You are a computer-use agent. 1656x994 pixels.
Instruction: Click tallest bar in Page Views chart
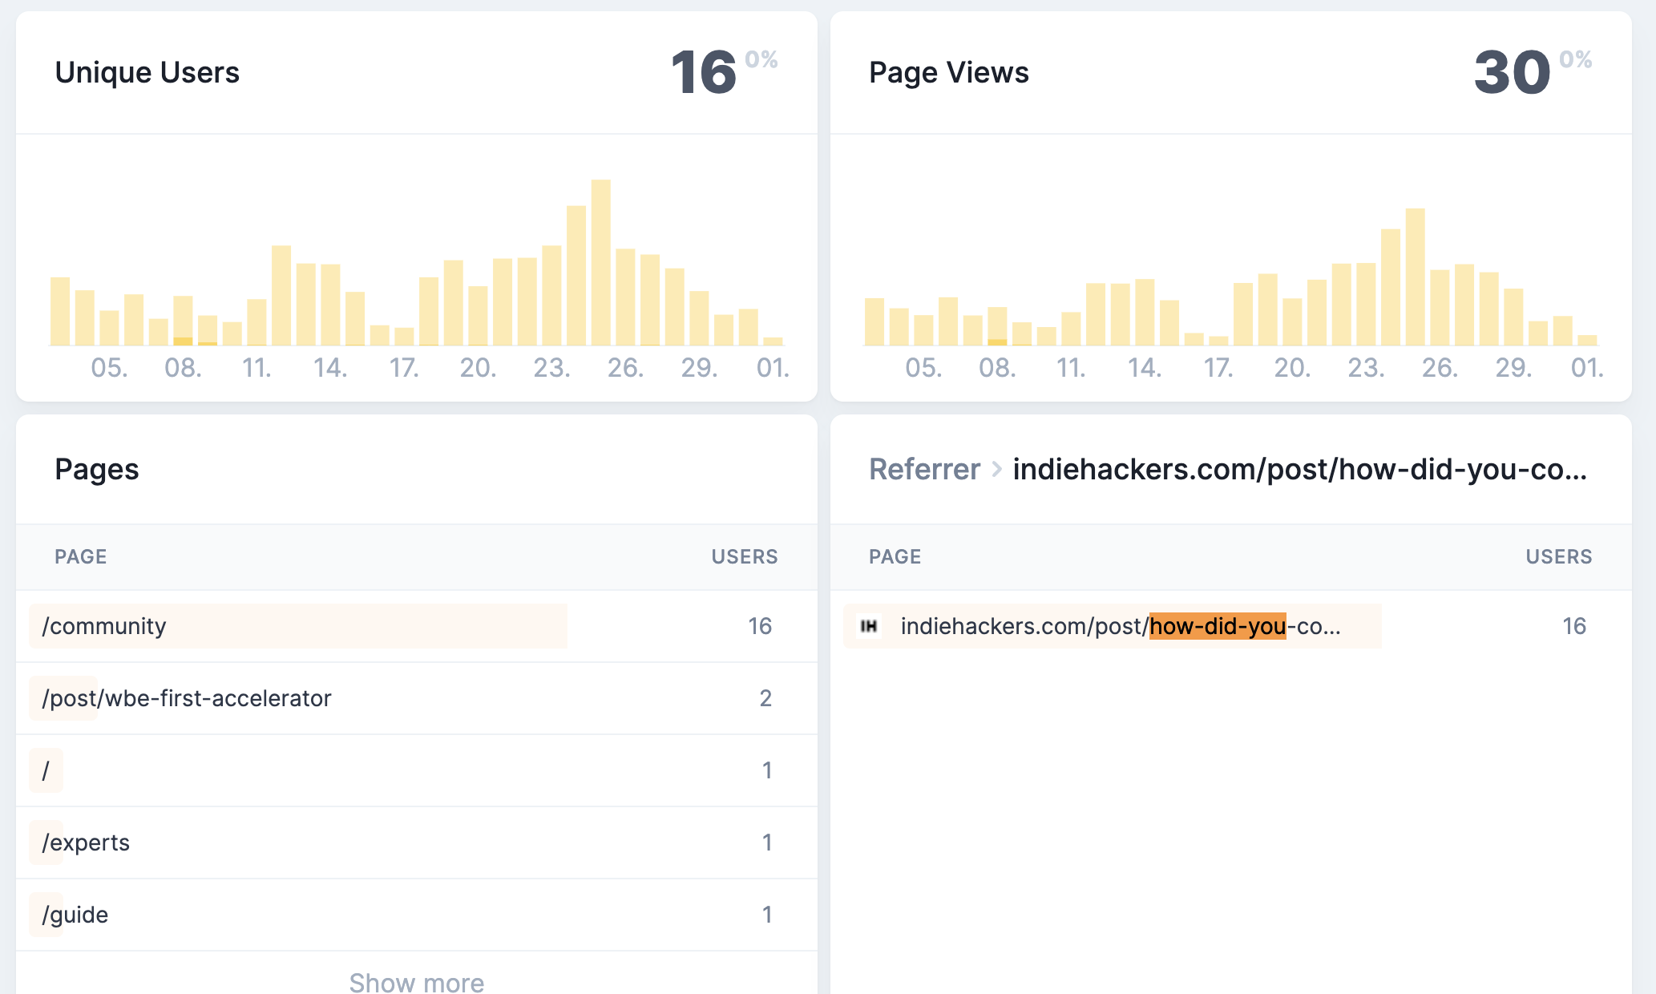pyautogui.click(x=1415, y=277)
